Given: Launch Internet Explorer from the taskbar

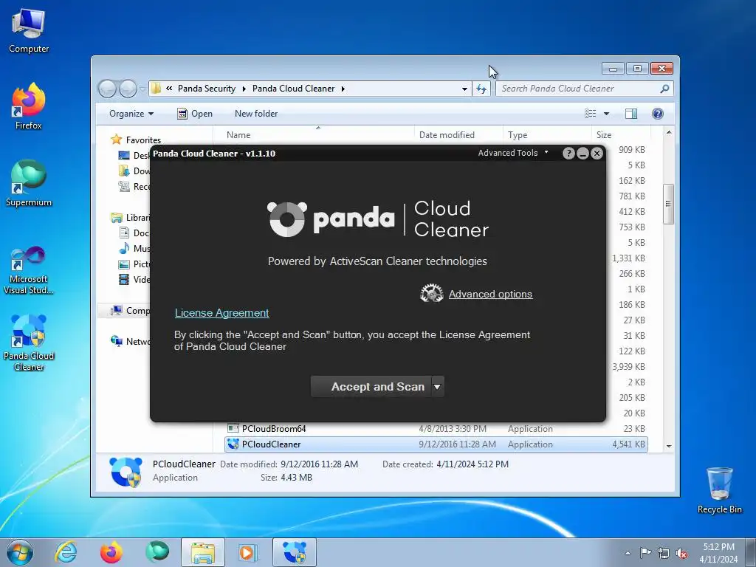Looking at the screenshot, I should [x=66, y=552].
